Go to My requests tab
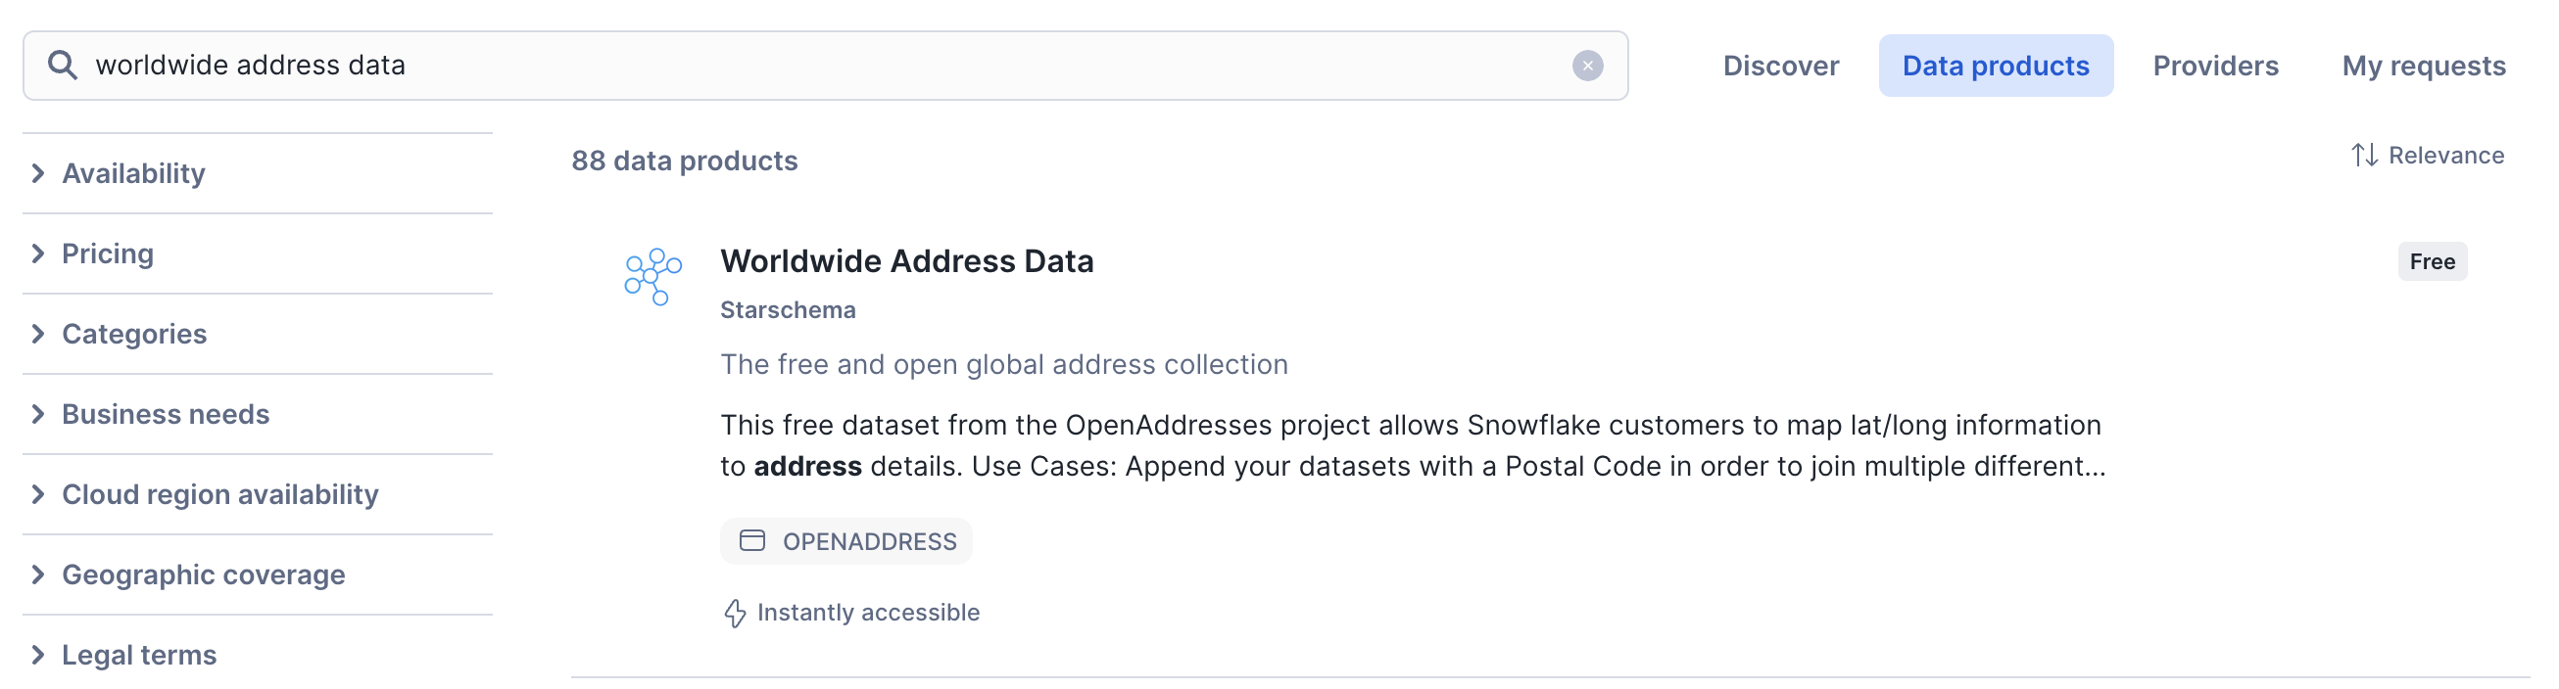This screenshot has height=689, width=2559. point(2423,66)
